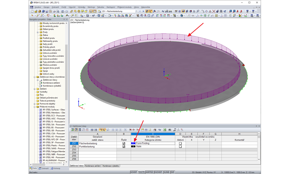Click the New file icon in the toolbar

32,11
